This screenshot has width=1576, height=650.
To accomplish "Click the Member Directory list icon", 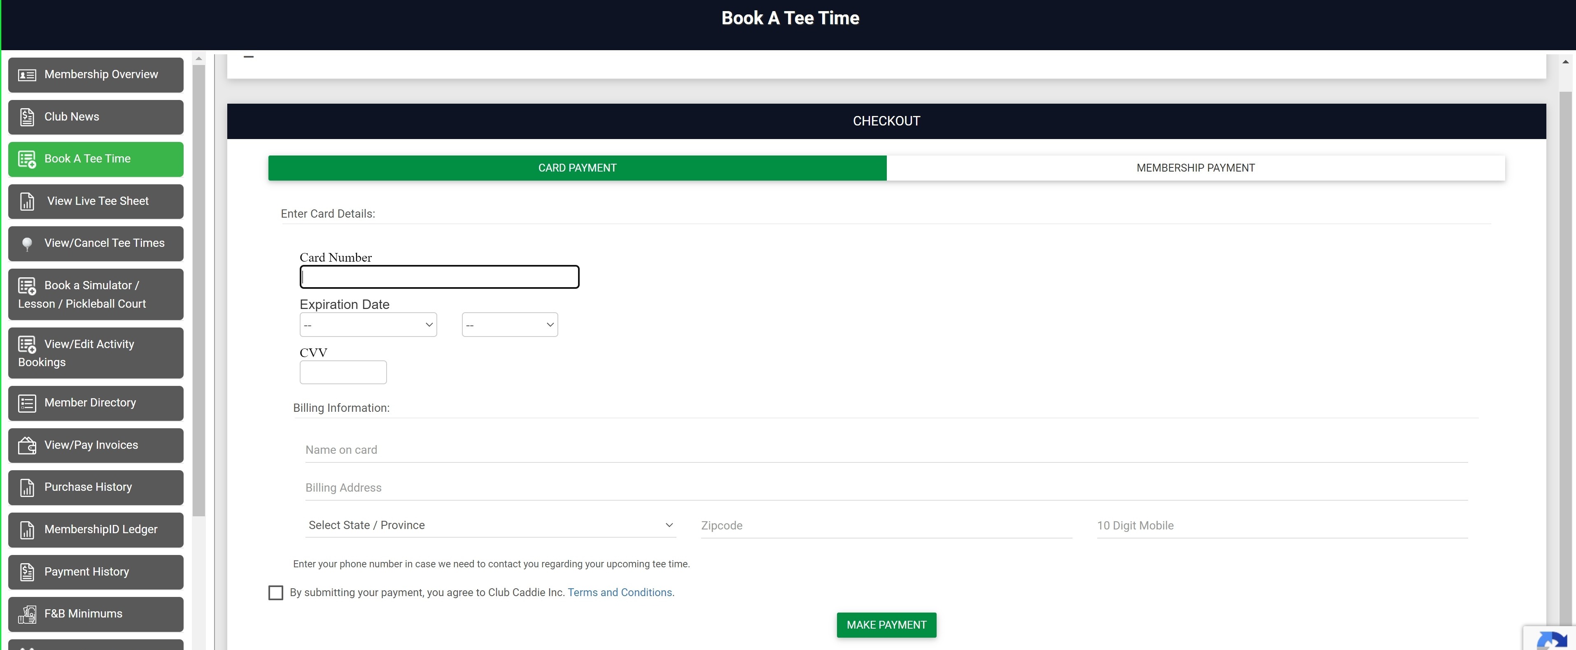I will point(27,403).
